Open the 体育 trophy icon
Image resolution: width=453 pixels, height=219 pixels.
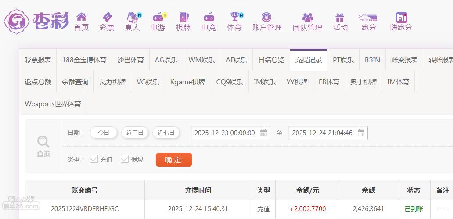point(234,17)
